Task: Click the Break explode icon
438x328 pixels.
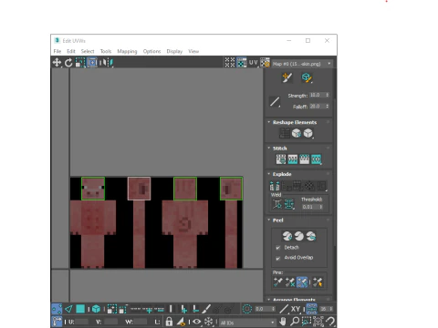Action: 275,186
